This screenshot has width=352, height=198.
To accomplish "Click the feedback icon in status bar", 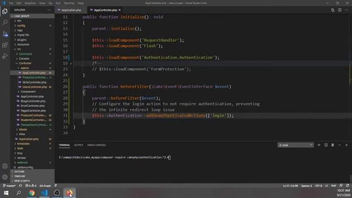I will 341,186.
